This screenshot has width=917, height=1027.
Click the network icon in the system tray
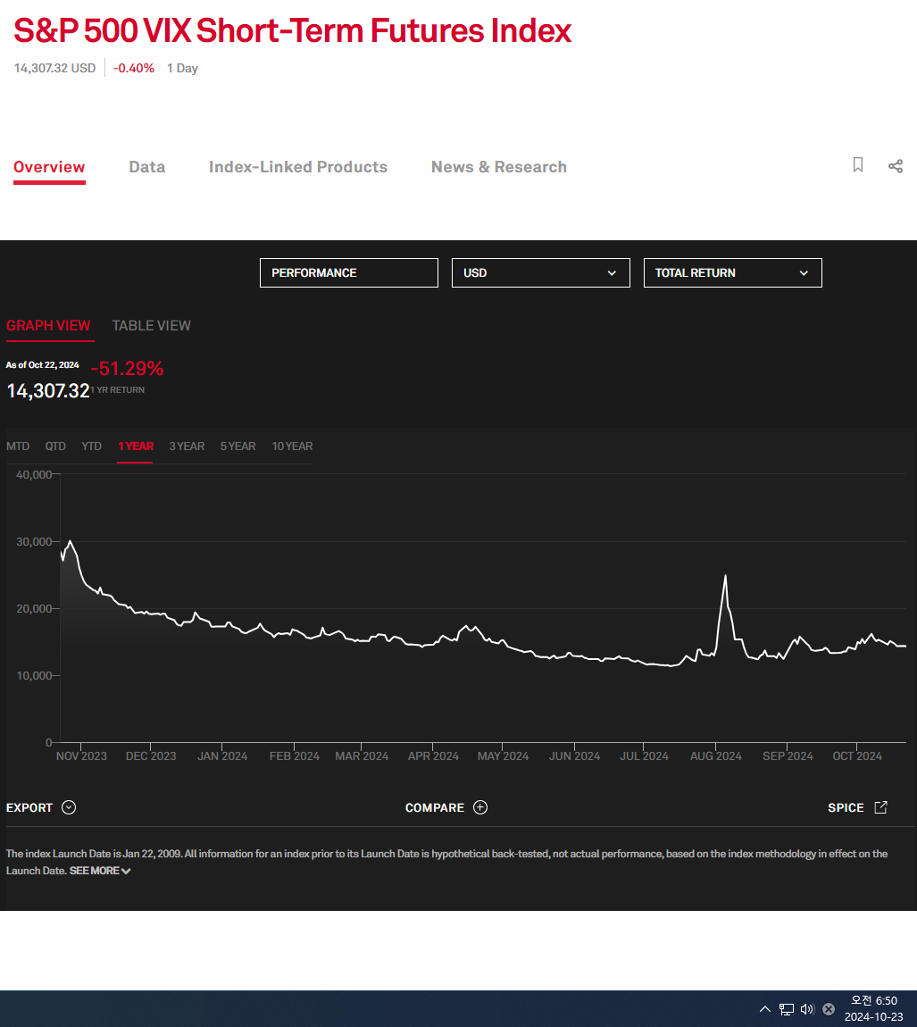[x=786, y=1009]
